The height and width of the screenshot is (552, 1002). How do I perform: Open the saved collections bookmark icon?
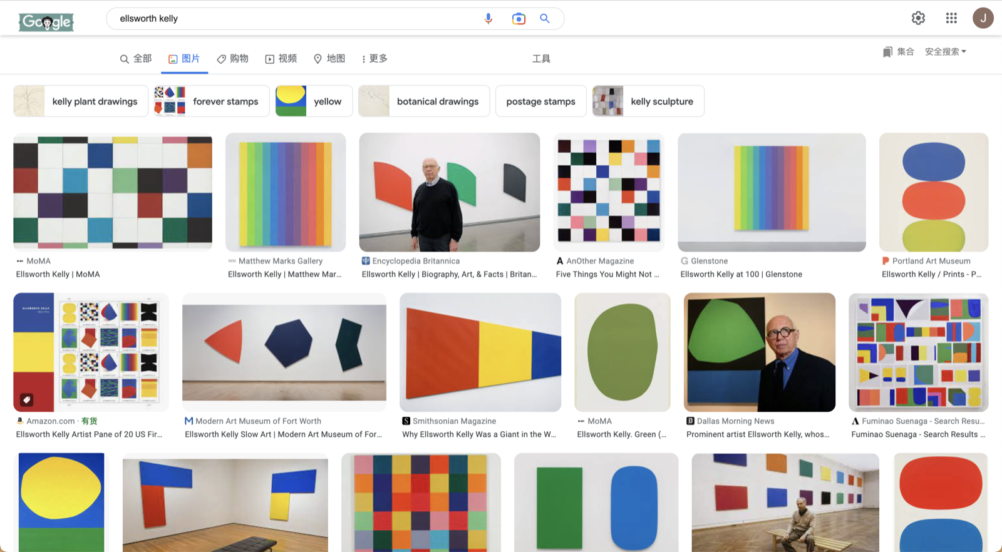(887, 52)
